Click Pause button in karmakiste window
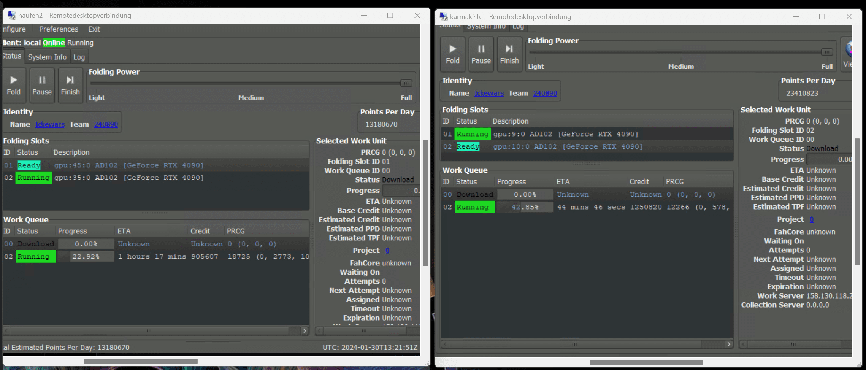The image size is (866, 370). coord(481,54)
